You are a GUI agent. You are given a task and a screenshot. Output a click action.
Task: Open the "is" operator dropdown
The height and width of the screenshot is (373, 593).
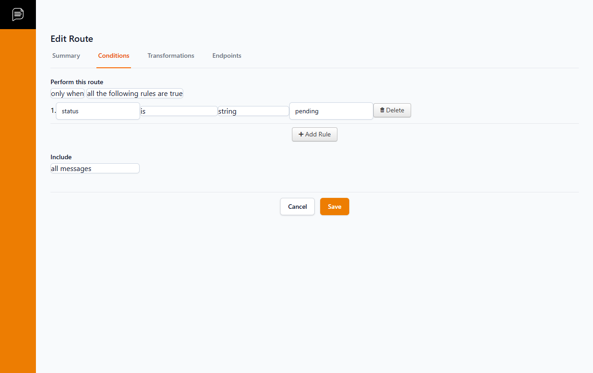point(178,111)
